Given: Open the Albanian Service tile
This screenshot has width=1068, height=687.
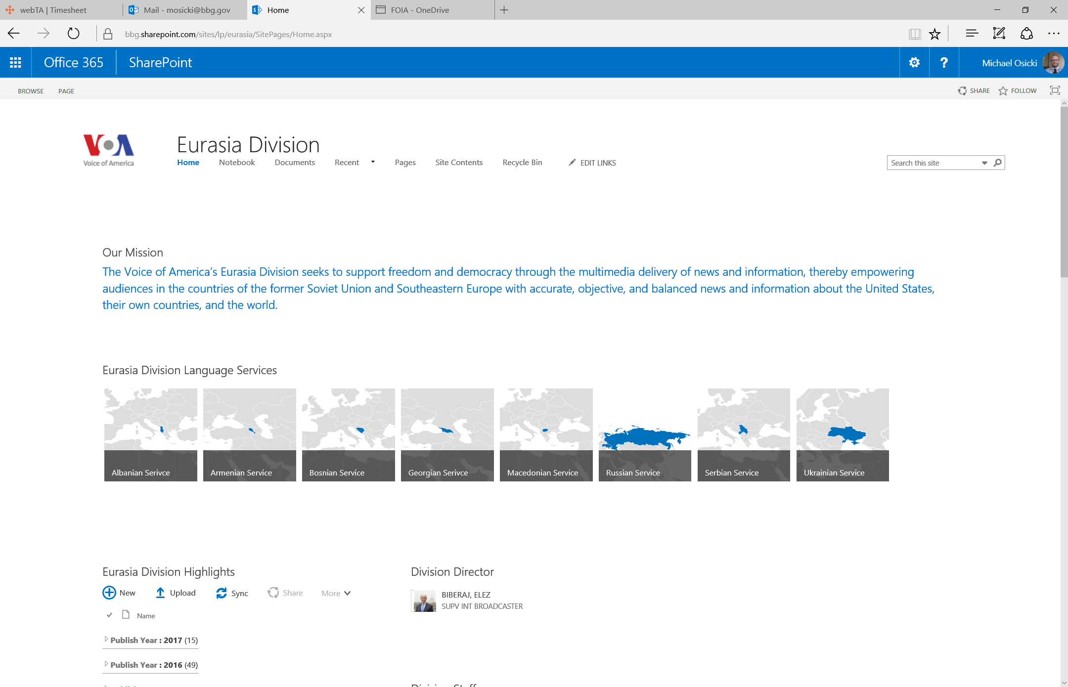Looking at the screenshot, I should point(151,435).
